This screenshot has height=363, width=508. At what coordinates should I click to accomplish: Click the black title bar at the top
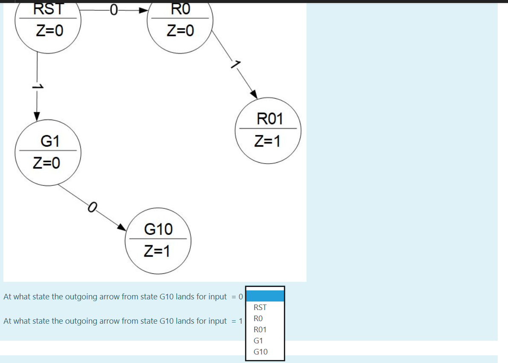point(254,2)
